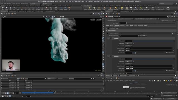Add a Distant Light from shelf
The image size is (178, 100).
[x=116, y=8]
